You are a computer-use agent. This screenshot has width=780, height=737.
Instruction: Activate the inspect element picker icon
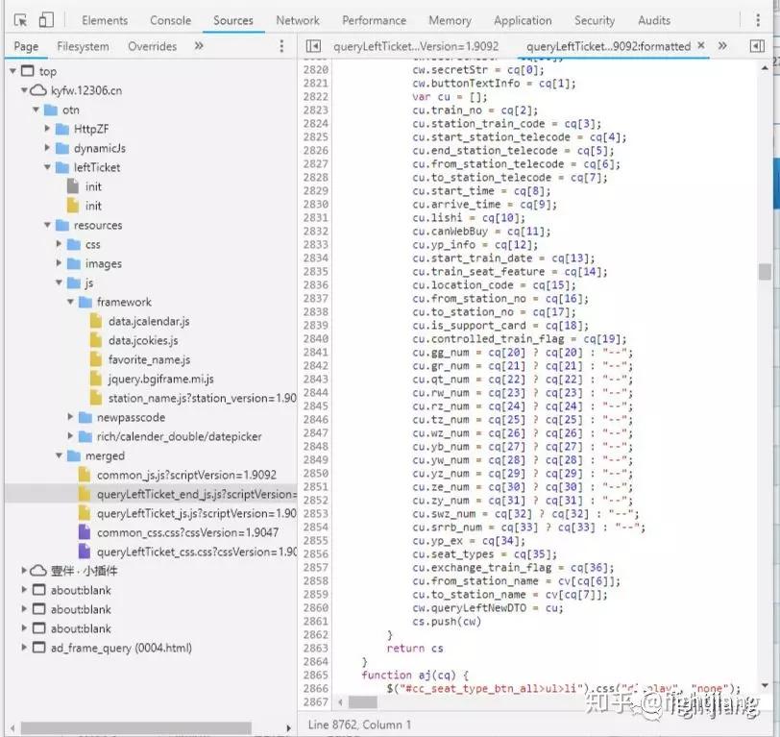click(x=21, y=20)
